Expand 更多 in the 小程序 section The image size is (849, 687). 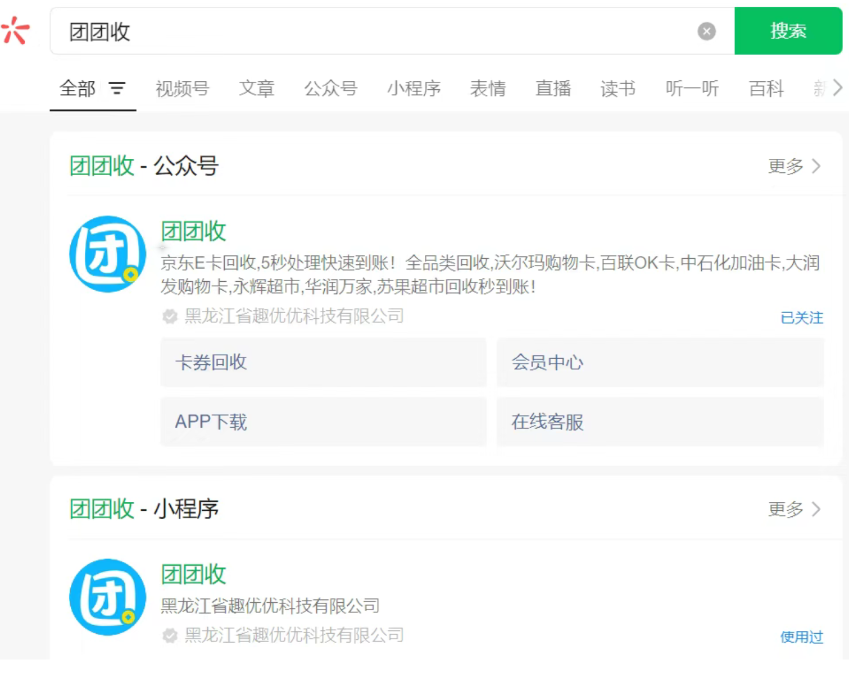coord(794,509)
